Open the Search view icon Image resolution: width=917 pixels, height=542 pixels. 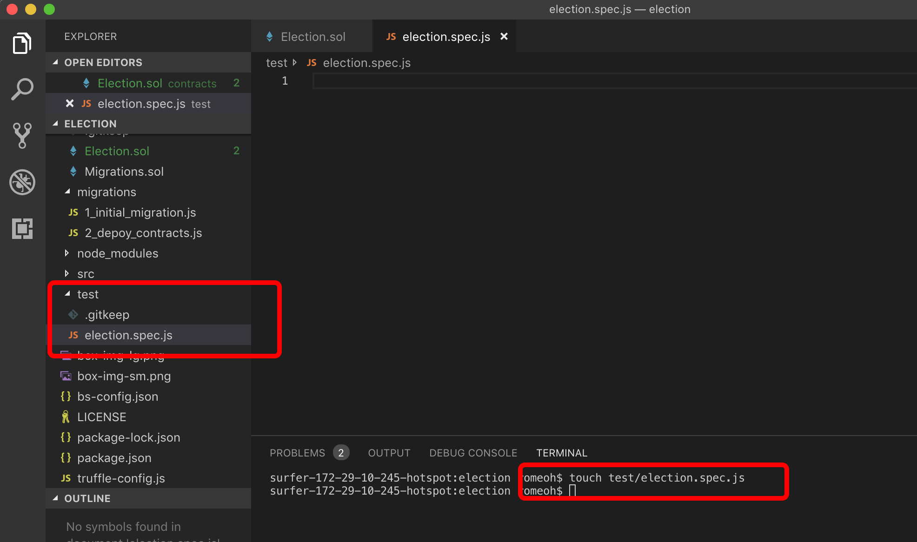point(22,89)
